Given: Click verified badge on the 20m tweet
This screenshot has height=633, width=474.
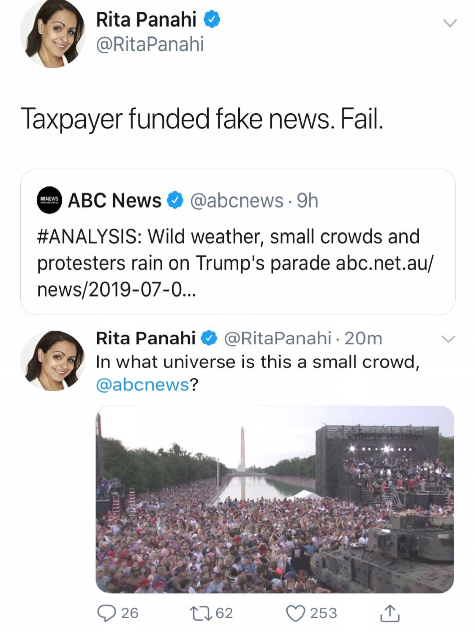Looking at the screenshot, I should [210, 338].
